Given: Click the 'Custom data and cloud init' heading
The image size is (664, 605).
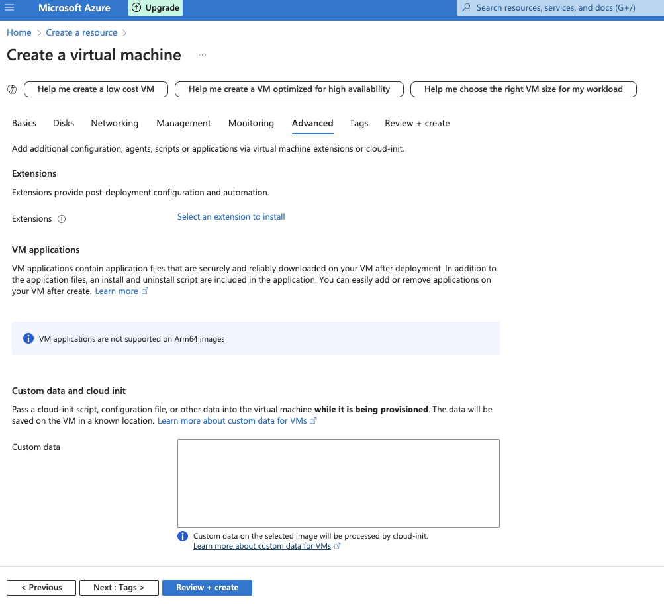Looking at the screenshot, I should [69, 391].
